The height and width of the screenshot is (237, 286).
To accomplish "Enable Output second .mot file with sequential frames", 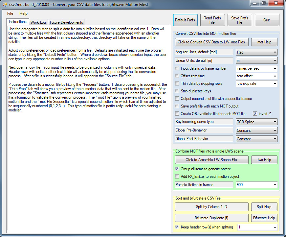I will 177,99.
